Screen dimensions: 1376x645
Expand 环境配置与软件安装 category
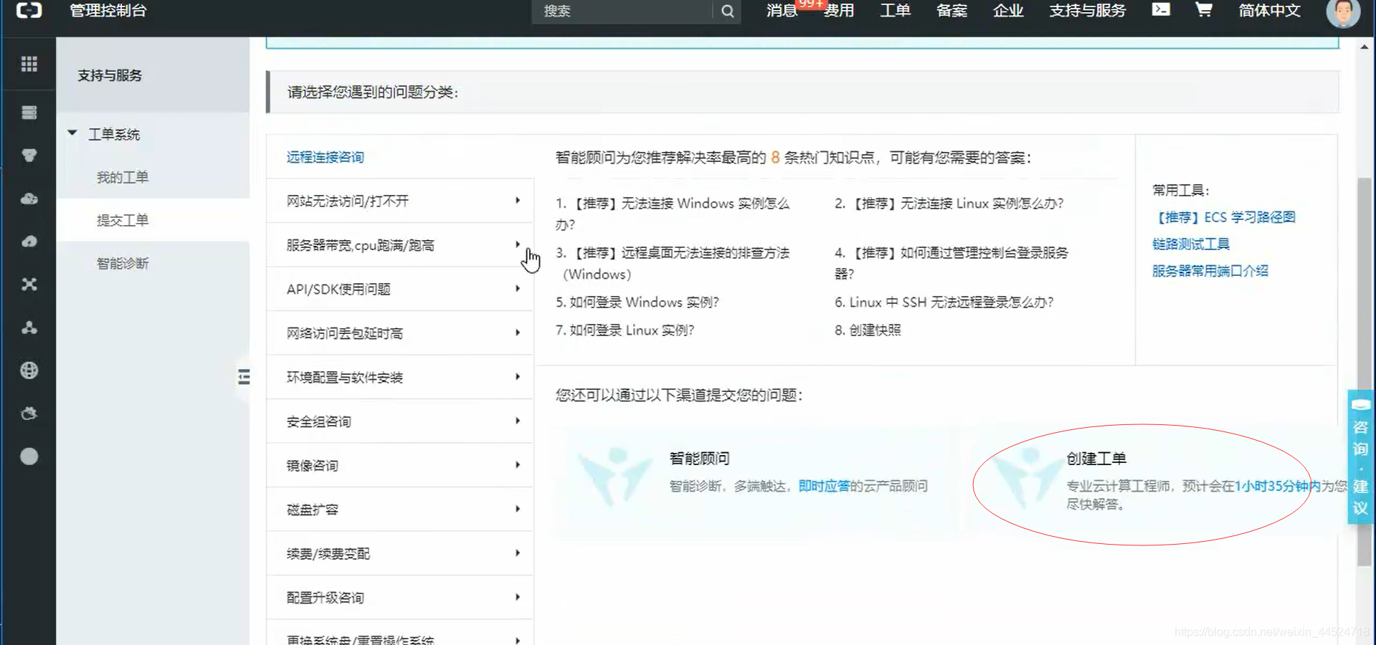(x=399, y=378)
